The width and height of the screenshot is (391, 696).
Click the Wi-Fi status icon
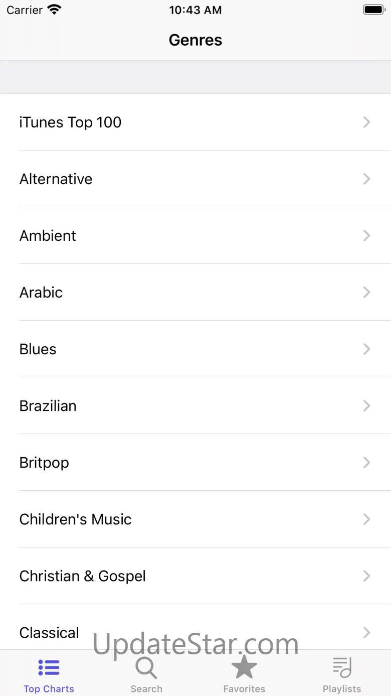coord(54,10)
